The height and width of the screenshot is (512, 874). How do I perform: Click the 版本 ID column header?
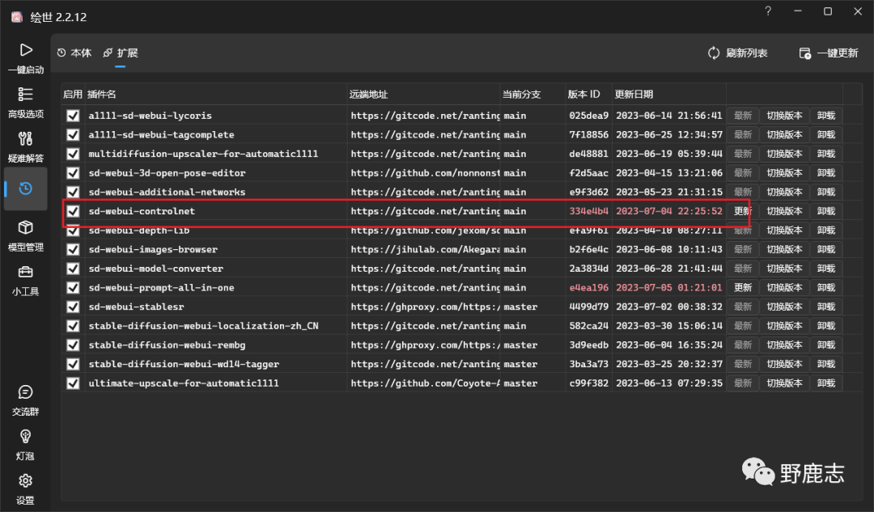[x=588, y=94]
